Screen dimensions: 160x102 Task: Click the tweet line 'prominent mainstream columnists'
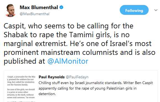click(79, 53)
